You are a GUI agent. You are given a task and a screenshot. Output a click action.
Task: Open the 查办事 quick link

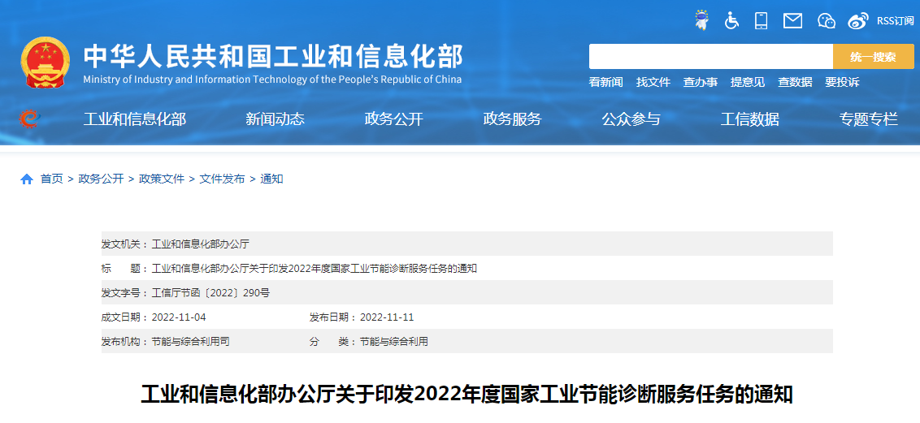(x=700, y=82)
